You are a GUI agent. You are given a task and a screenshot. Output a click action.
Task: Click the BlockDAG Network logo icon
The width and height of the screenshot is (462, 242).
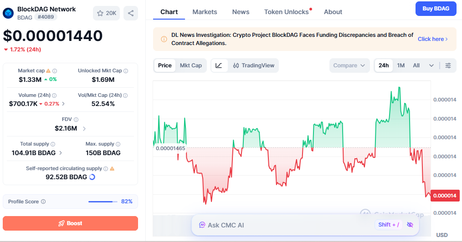[x=8, y=13]
